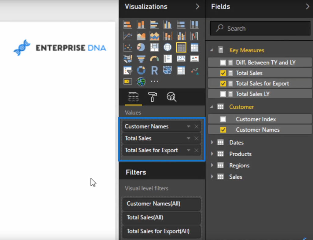Select the Gauge visual

tap(154, 59)
